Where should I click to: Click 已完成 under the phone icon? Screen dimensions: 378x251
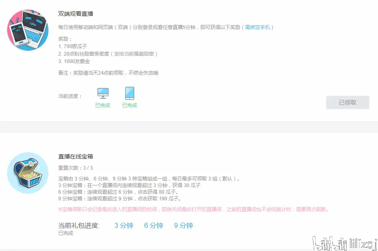click(130, 105)
